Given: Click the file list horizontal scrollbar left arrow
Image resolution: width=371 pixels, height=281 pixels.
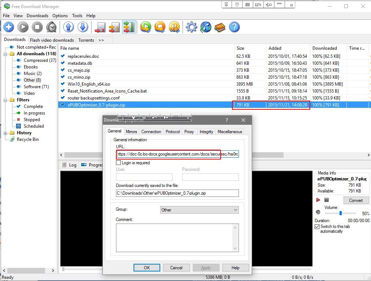Looking at the screenshot, I should click(61, 155).
